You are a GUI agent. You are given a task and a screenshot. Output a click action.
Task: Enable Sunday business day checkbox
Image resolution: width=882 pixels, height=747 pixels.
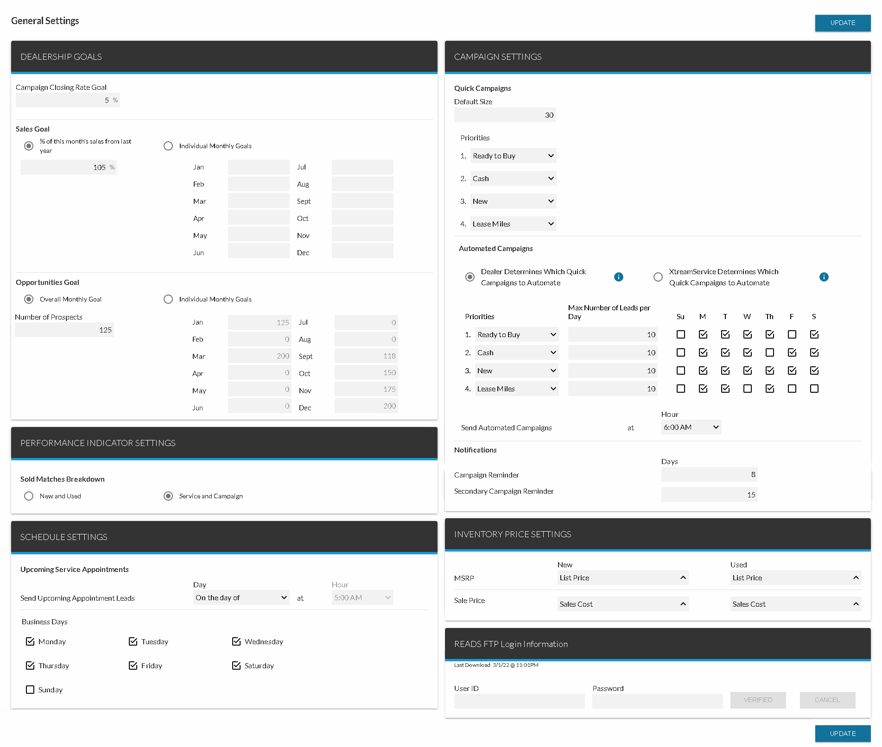point(30,690)
